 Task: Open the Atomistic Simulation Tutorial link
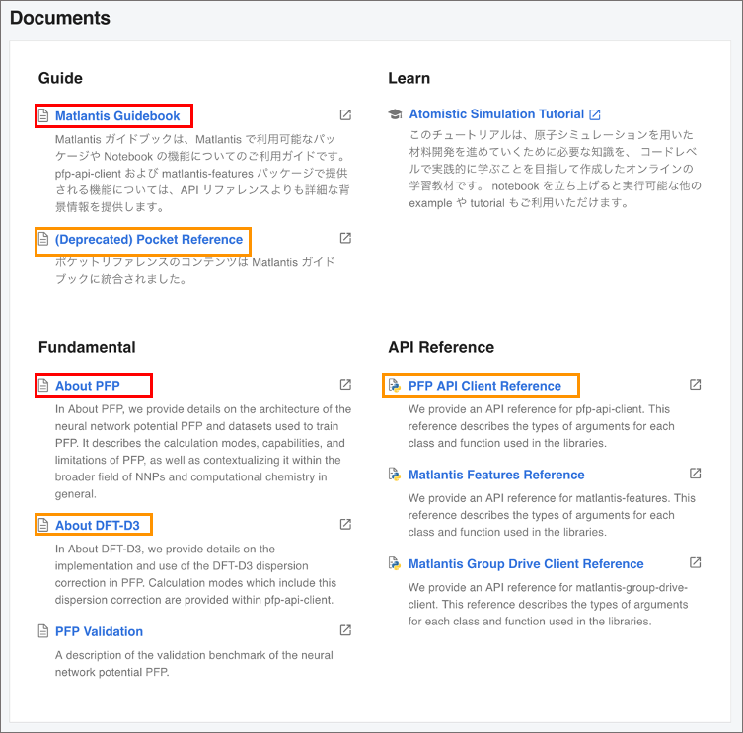pyautogui.click(x=496, y=114)
